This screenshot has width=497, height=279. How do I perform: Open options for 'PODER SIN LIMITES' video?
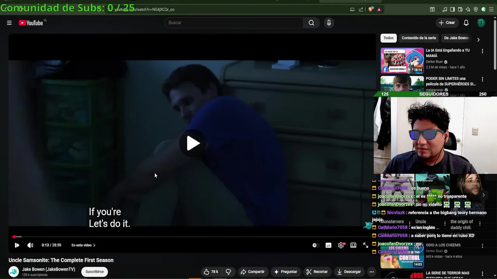click(x=482, y=79)
